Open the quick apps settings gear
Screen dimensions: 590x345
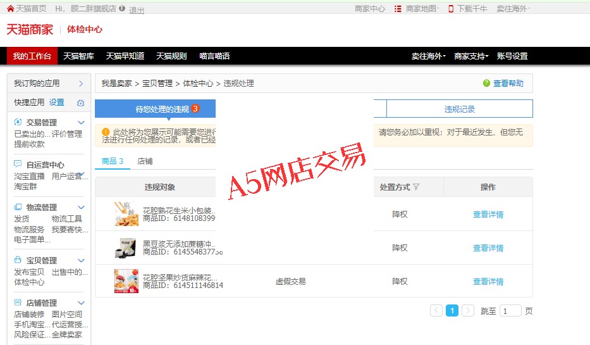tap(80, 103)
